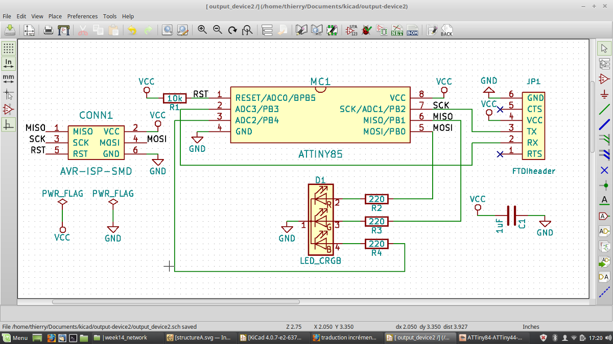
Task: Open the Preferences menu
Action: click(82, 16)
